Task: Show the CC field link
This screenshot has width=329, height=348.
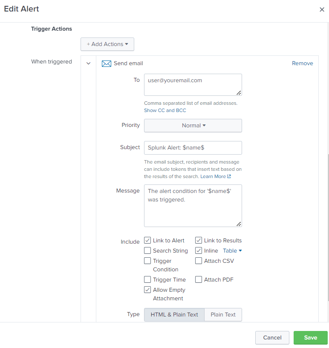Action: point(154,110)
